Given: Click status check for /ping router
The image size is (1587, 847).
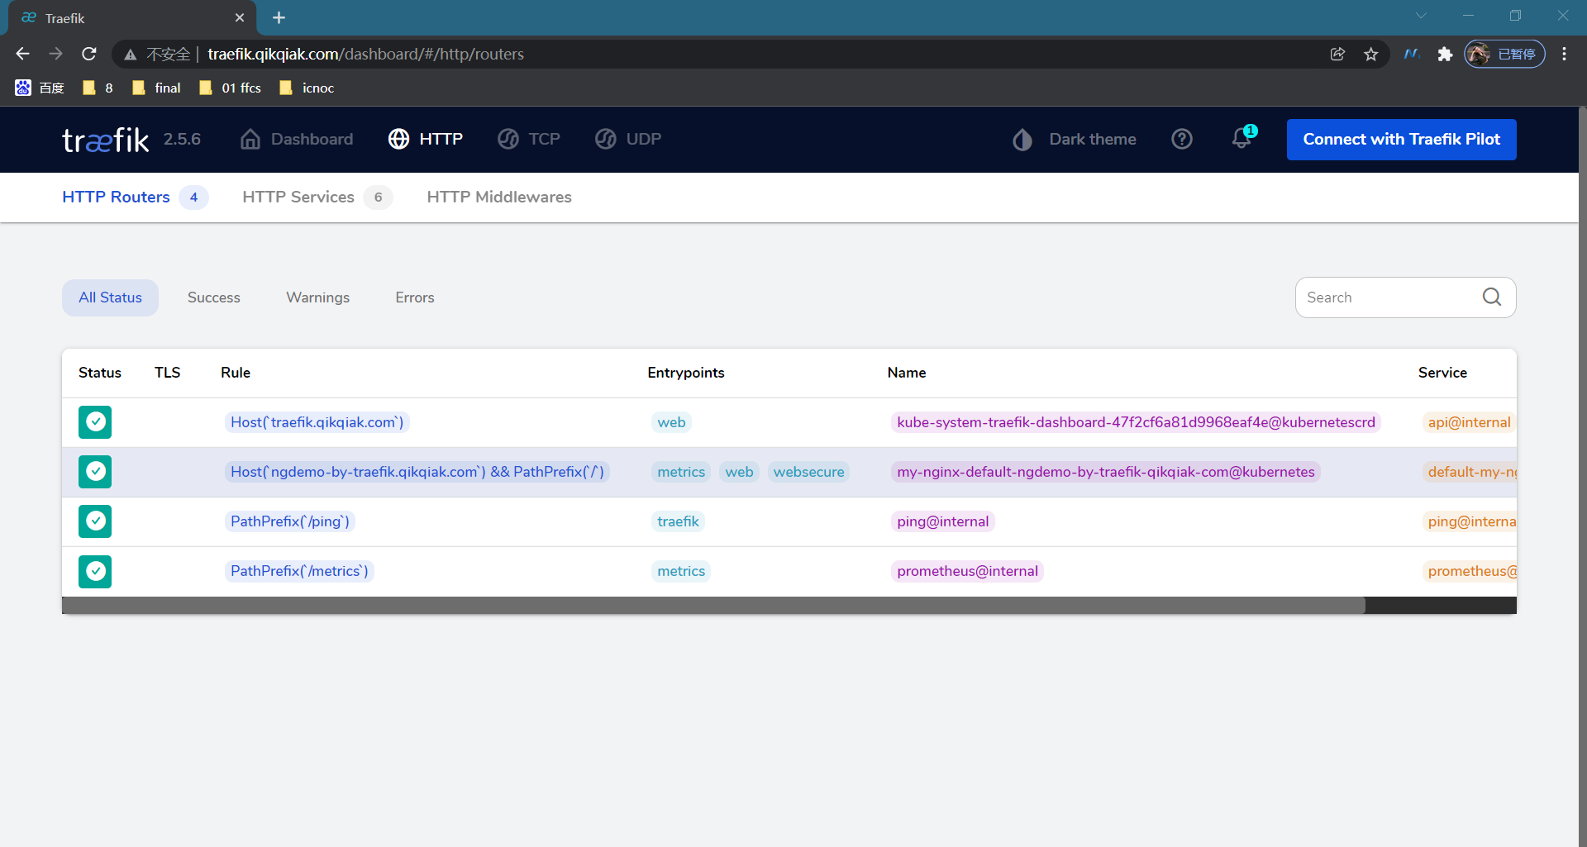Looking at the screenshot, I should click(95, 521).
